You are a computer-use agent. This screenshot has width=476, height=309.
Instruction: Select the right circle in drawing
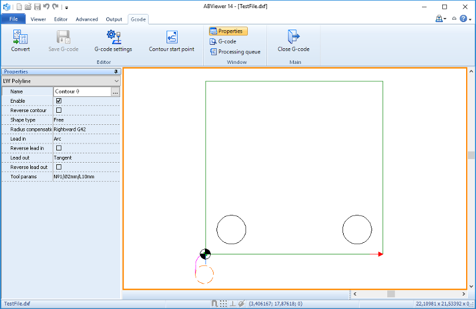coord(357,229)
